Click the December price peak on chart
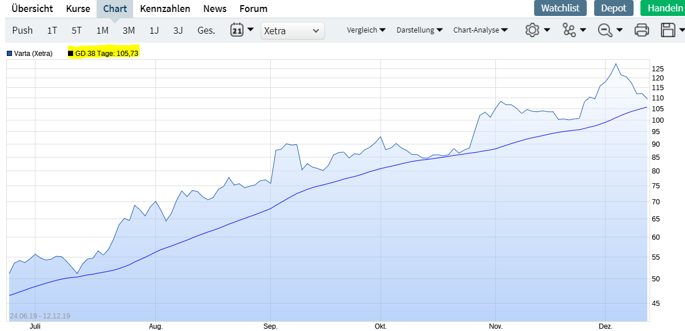The width and height of the screenshot is (685, 331). [x=615, y=64]
